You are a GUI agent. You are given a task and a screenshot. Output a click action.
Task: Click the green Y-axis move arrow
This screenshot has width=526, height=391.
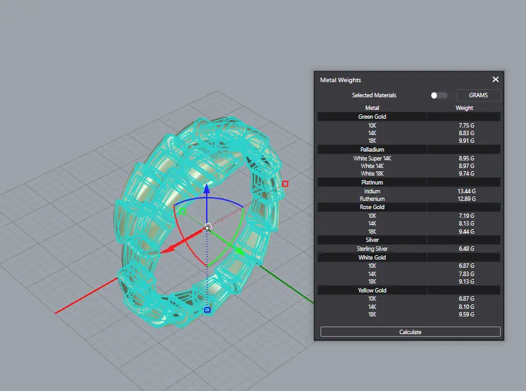(240, 251)
